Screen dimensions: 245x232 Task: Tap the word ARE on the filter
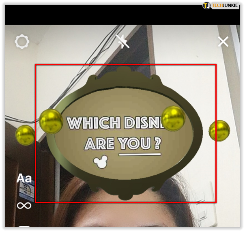pos(99,144)
